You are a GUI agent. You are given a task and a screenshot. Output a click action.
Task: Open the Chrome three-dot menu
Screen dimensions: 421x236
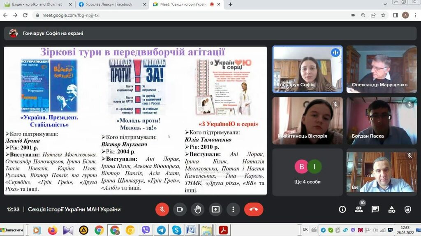click(415, 15)
